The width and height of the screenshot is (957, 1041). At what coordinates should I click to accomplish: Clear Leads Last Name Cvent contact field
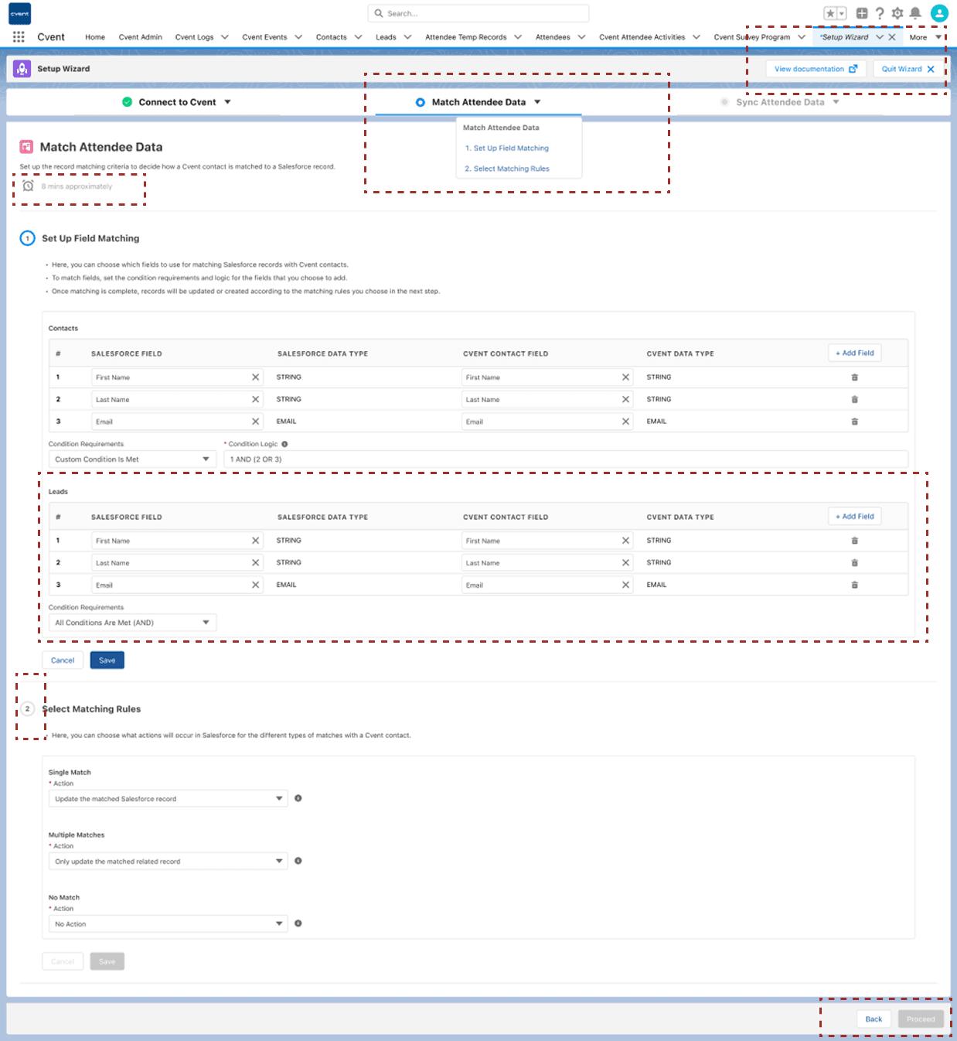[625, 563]
